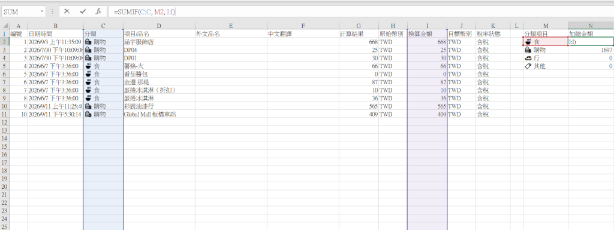Screen dimensions: 614x230
Task: Click the 項目/品名 header cell
Action: click(x=159, y=33)
